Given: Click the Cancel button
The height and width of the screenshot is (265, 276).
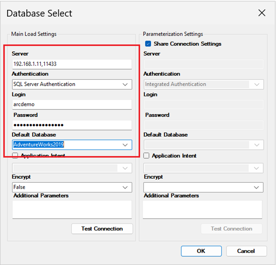Looking at the screenshot, I should pos(246,251).
